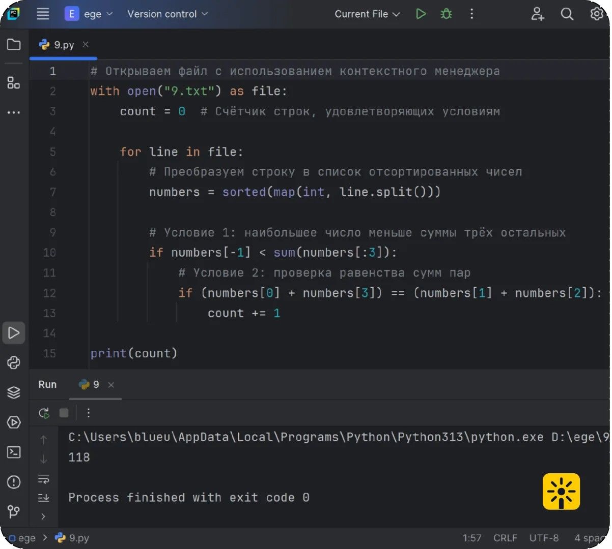Toggle soft-wrap in Run console
Screen dimensions: 612x549
click(44, 479)
